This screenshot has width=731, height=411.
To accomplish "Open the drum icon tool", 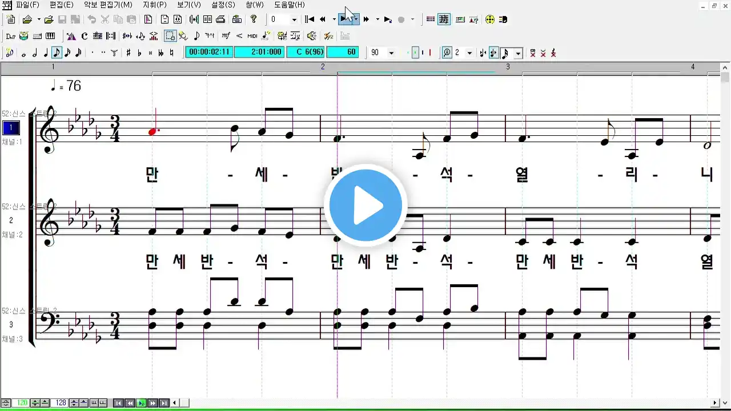I will click(x=23, y=36).
